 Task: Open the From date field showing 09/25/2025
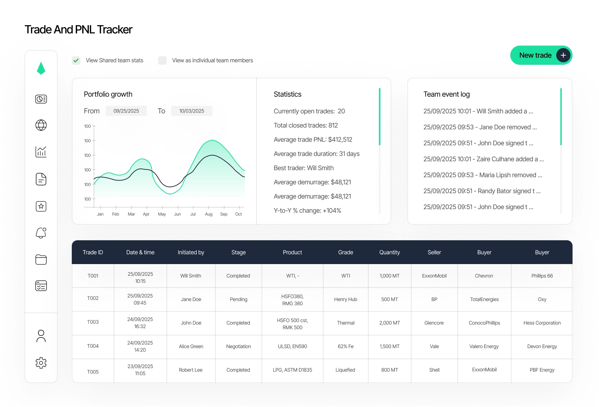click(126, 111)
